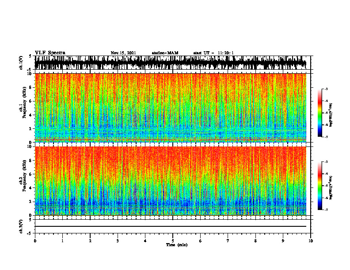Click the ch.1 spectrogram color bar
Viewport: 350px width, 270px height.
tap(320, 113)
